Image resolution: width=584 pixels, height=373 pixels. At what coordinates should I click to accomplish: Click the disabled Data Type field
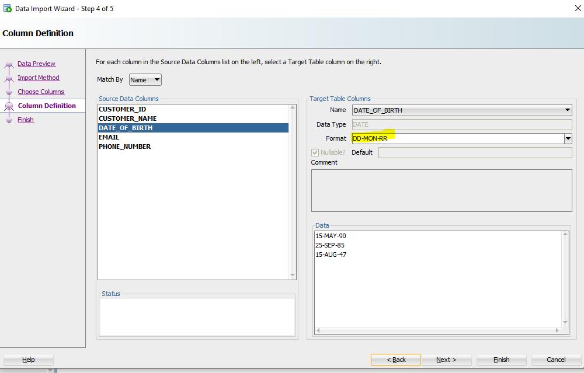coord(462,124)
